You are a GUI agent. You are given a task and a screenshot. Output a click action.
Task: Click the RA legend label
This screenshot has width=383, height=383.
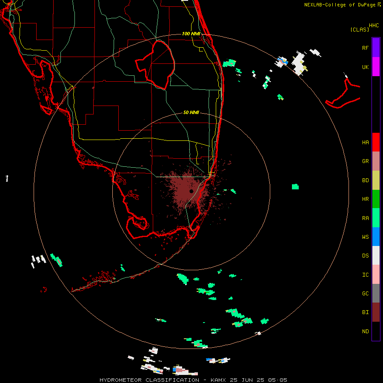365,218
